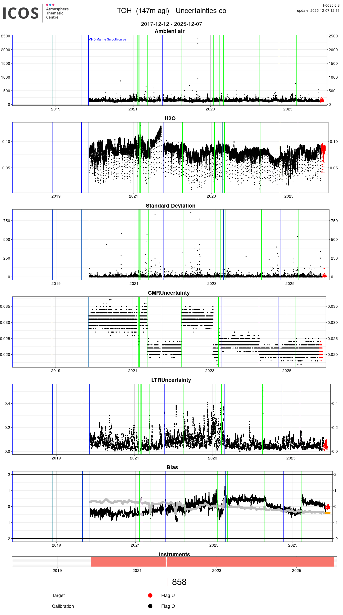Click the LTRUncertainty chart title
Image resolution: width=343 pixels, height=615 pixels.
pyautogui.click(x=171, y=380)
